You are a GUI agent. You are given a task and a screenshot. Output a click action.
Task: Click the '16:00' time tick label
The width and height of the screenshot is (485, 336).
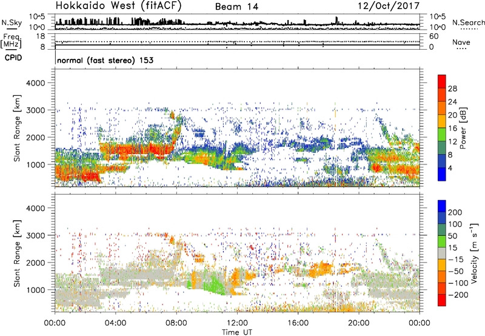(298, 323)
